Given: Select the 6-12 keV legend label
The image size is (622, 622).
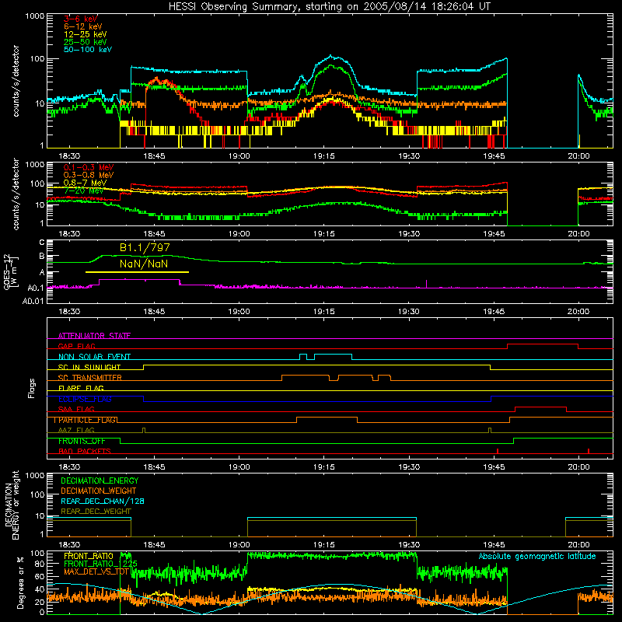Looking at the screenshot, I should 83,26.
